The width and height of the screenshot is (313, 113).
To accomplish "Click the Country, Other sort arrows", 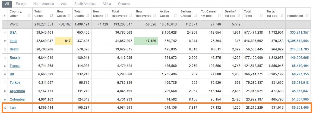I will [29, 16].
